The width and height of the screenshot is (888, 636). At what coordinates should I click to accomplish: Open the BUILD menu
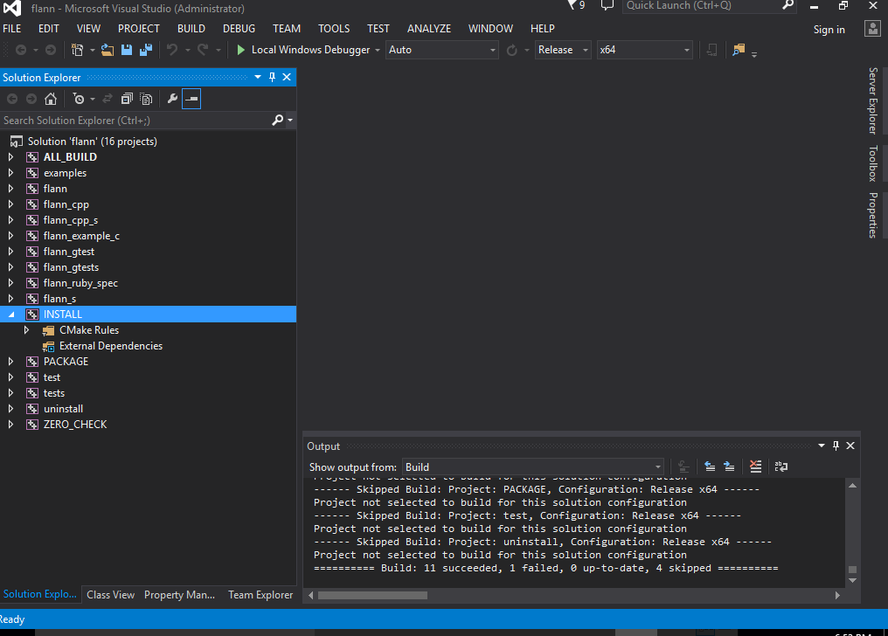tap(191, 28)
